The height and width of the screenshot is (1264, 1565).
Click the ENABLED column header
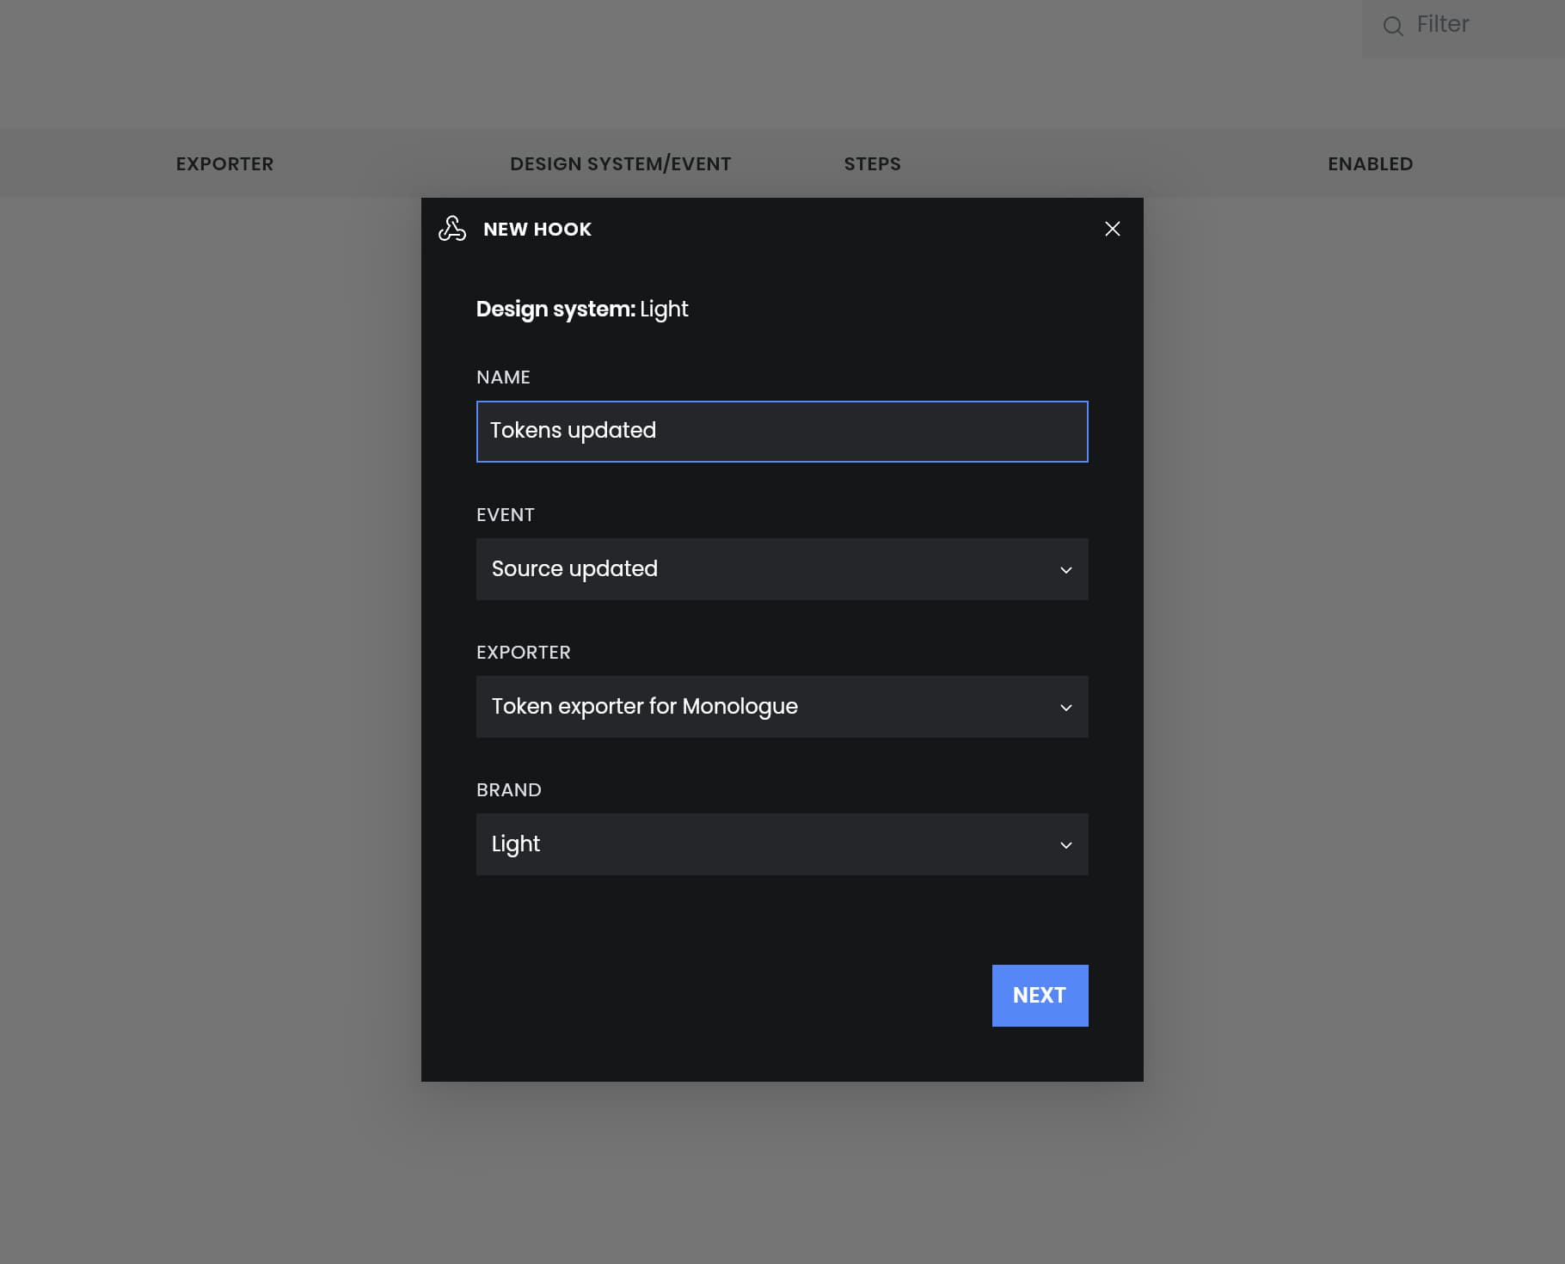click(1370, 164)
